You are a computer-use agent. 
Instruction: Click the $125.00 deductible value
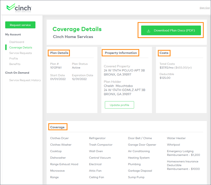(x=165, y=78)
